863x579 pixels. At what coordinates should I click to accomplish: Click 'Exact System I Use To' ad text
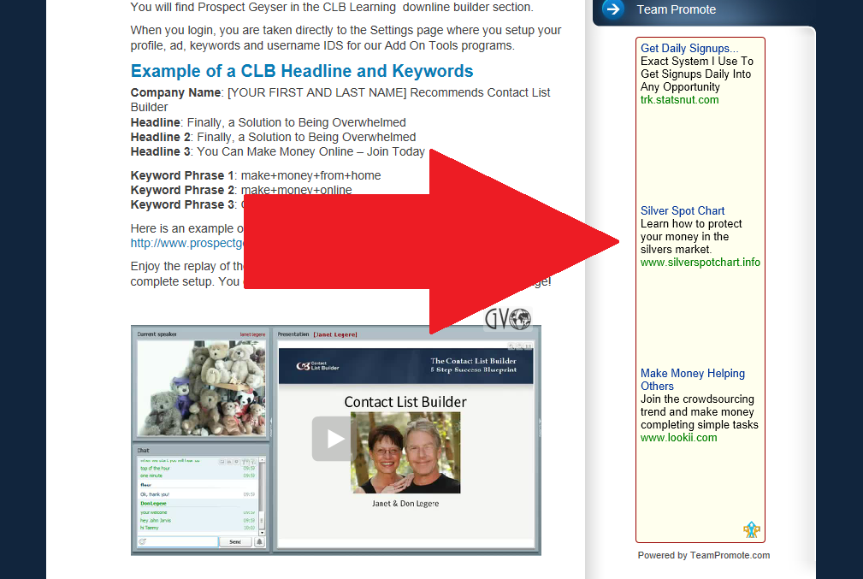(x=697, y=61)
